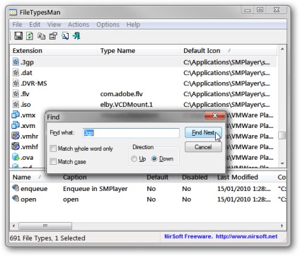Viewport: 300px width, 256px height.
Task: Click the vertical scrollbar thumb
Action: point(282,135)
